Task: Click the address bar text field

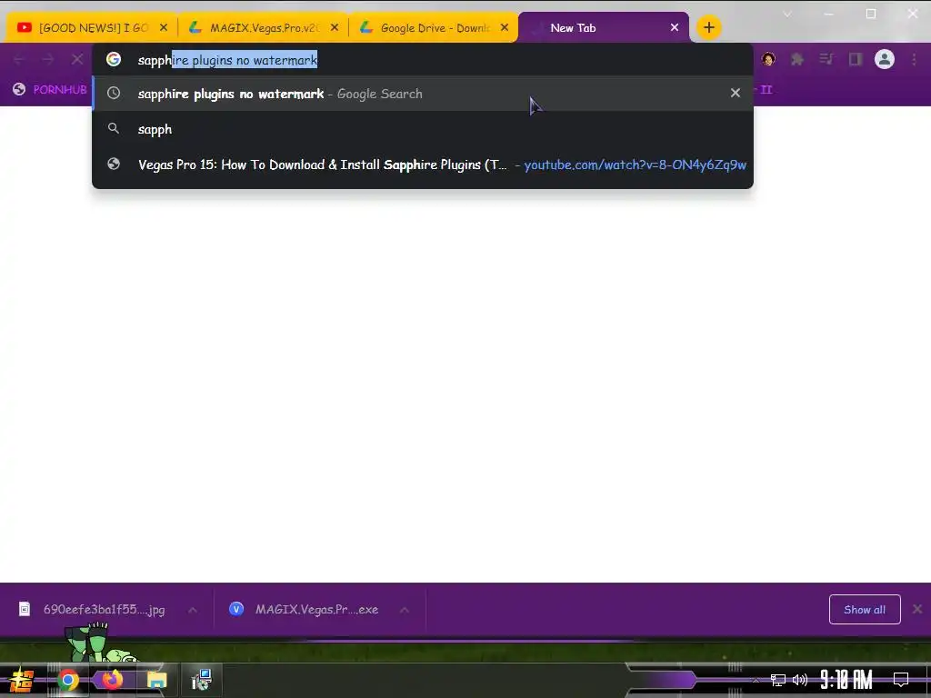Action: pyautogui.click(x=422, y=59)
